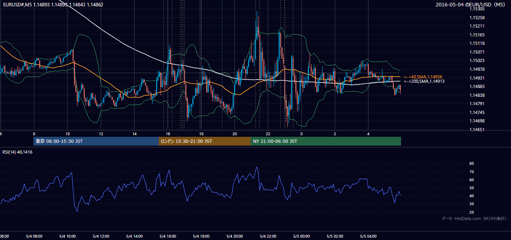Click price axis value 1.14651

tap(477, 130)
